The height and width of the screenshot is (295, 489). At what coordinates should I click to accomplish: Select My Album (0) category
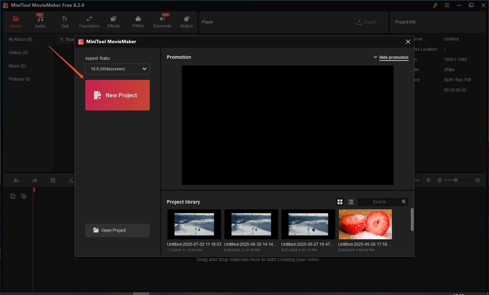(x=20, y=39)
